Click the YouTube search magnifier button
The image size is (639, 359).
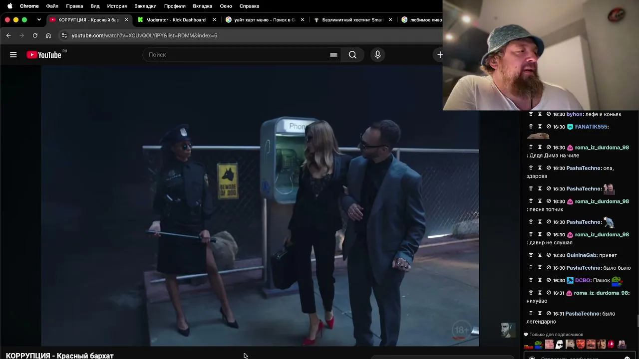(352, 55)
